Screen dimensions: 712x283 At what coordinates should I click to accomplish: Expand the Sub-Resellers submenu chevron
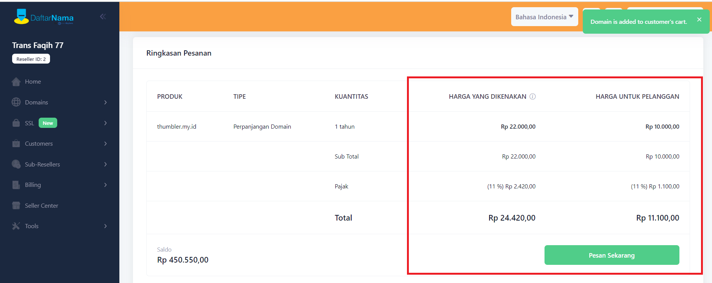click(x=105, y=164)
